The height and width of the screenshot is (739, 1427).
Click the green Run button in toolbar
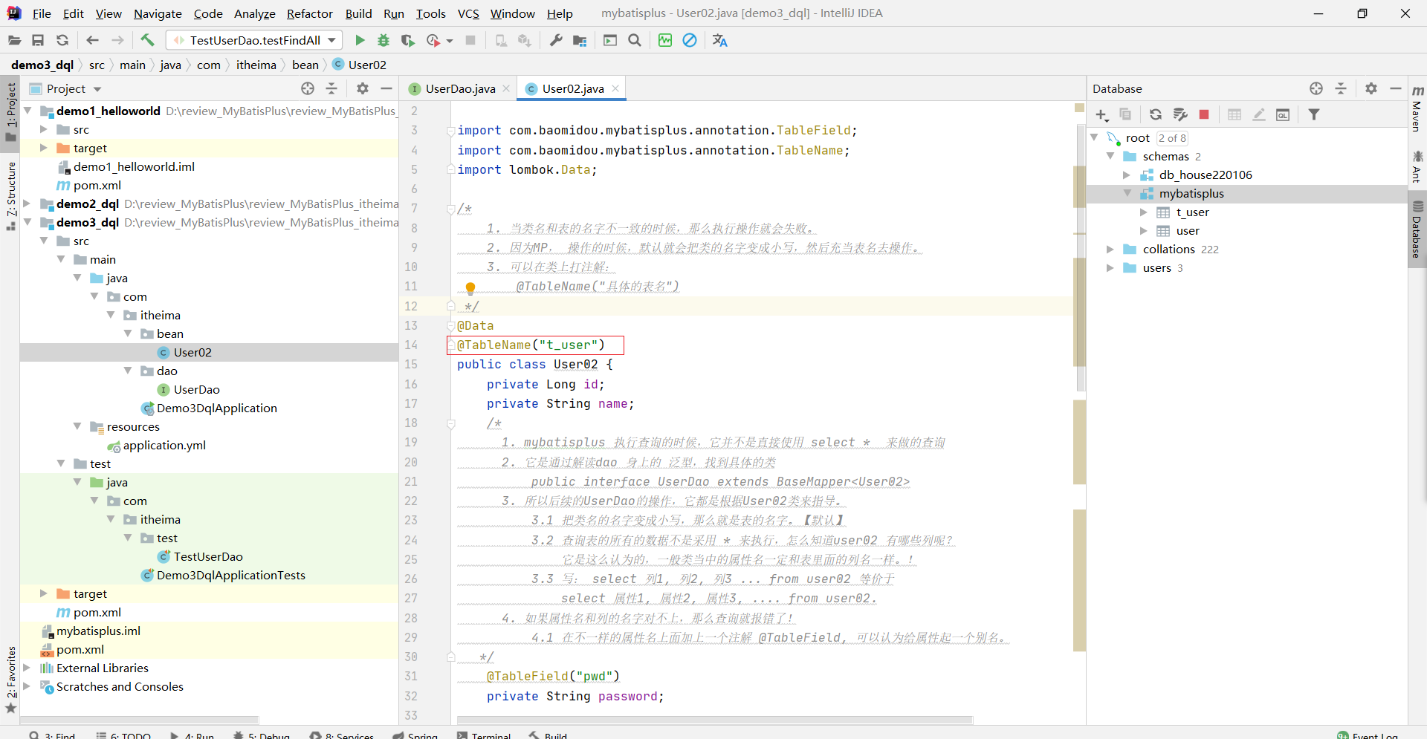[360, 40]
